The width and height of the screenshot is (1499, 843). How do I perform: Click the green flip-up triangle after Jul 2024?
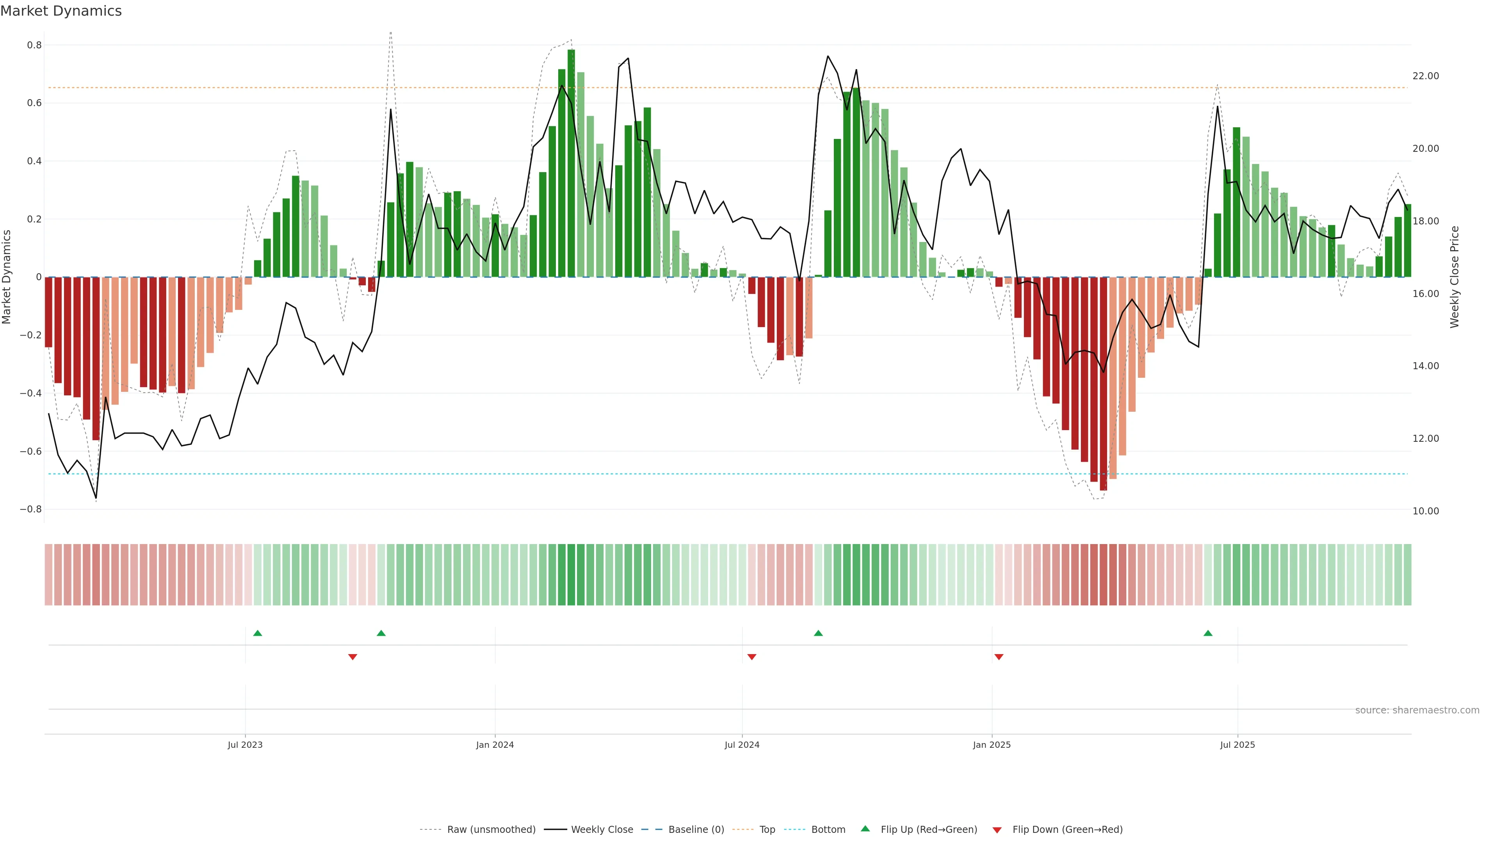point(818,633)
